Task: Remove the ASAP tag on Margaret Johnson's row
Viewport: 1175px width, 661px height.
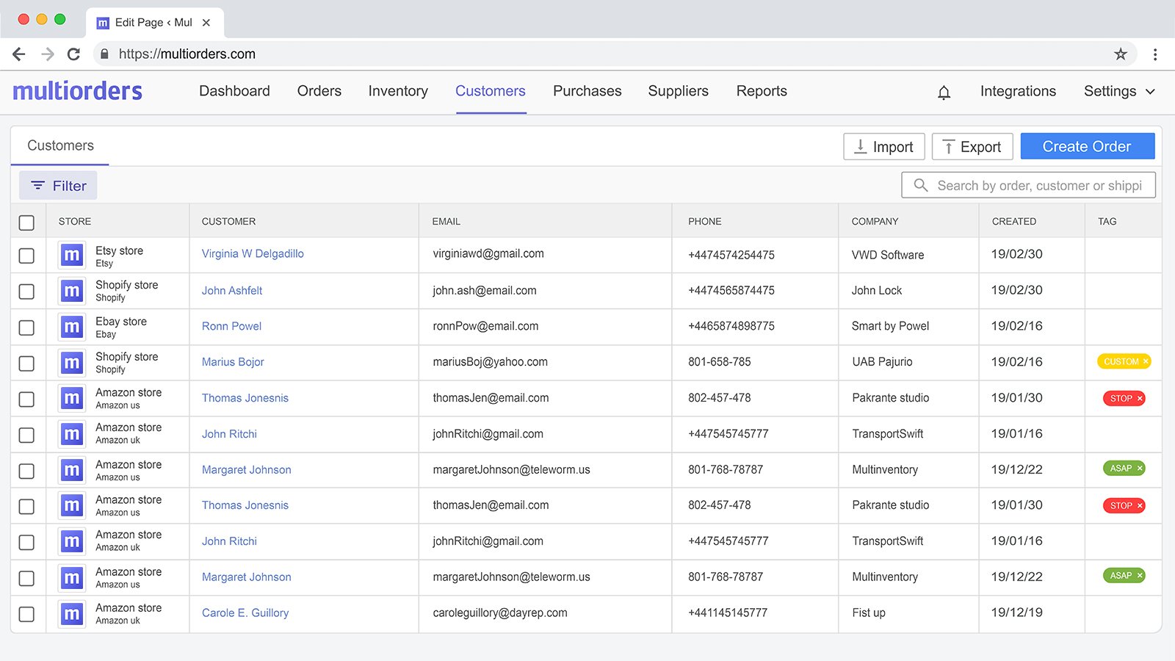Action: tap(1139, 468)
